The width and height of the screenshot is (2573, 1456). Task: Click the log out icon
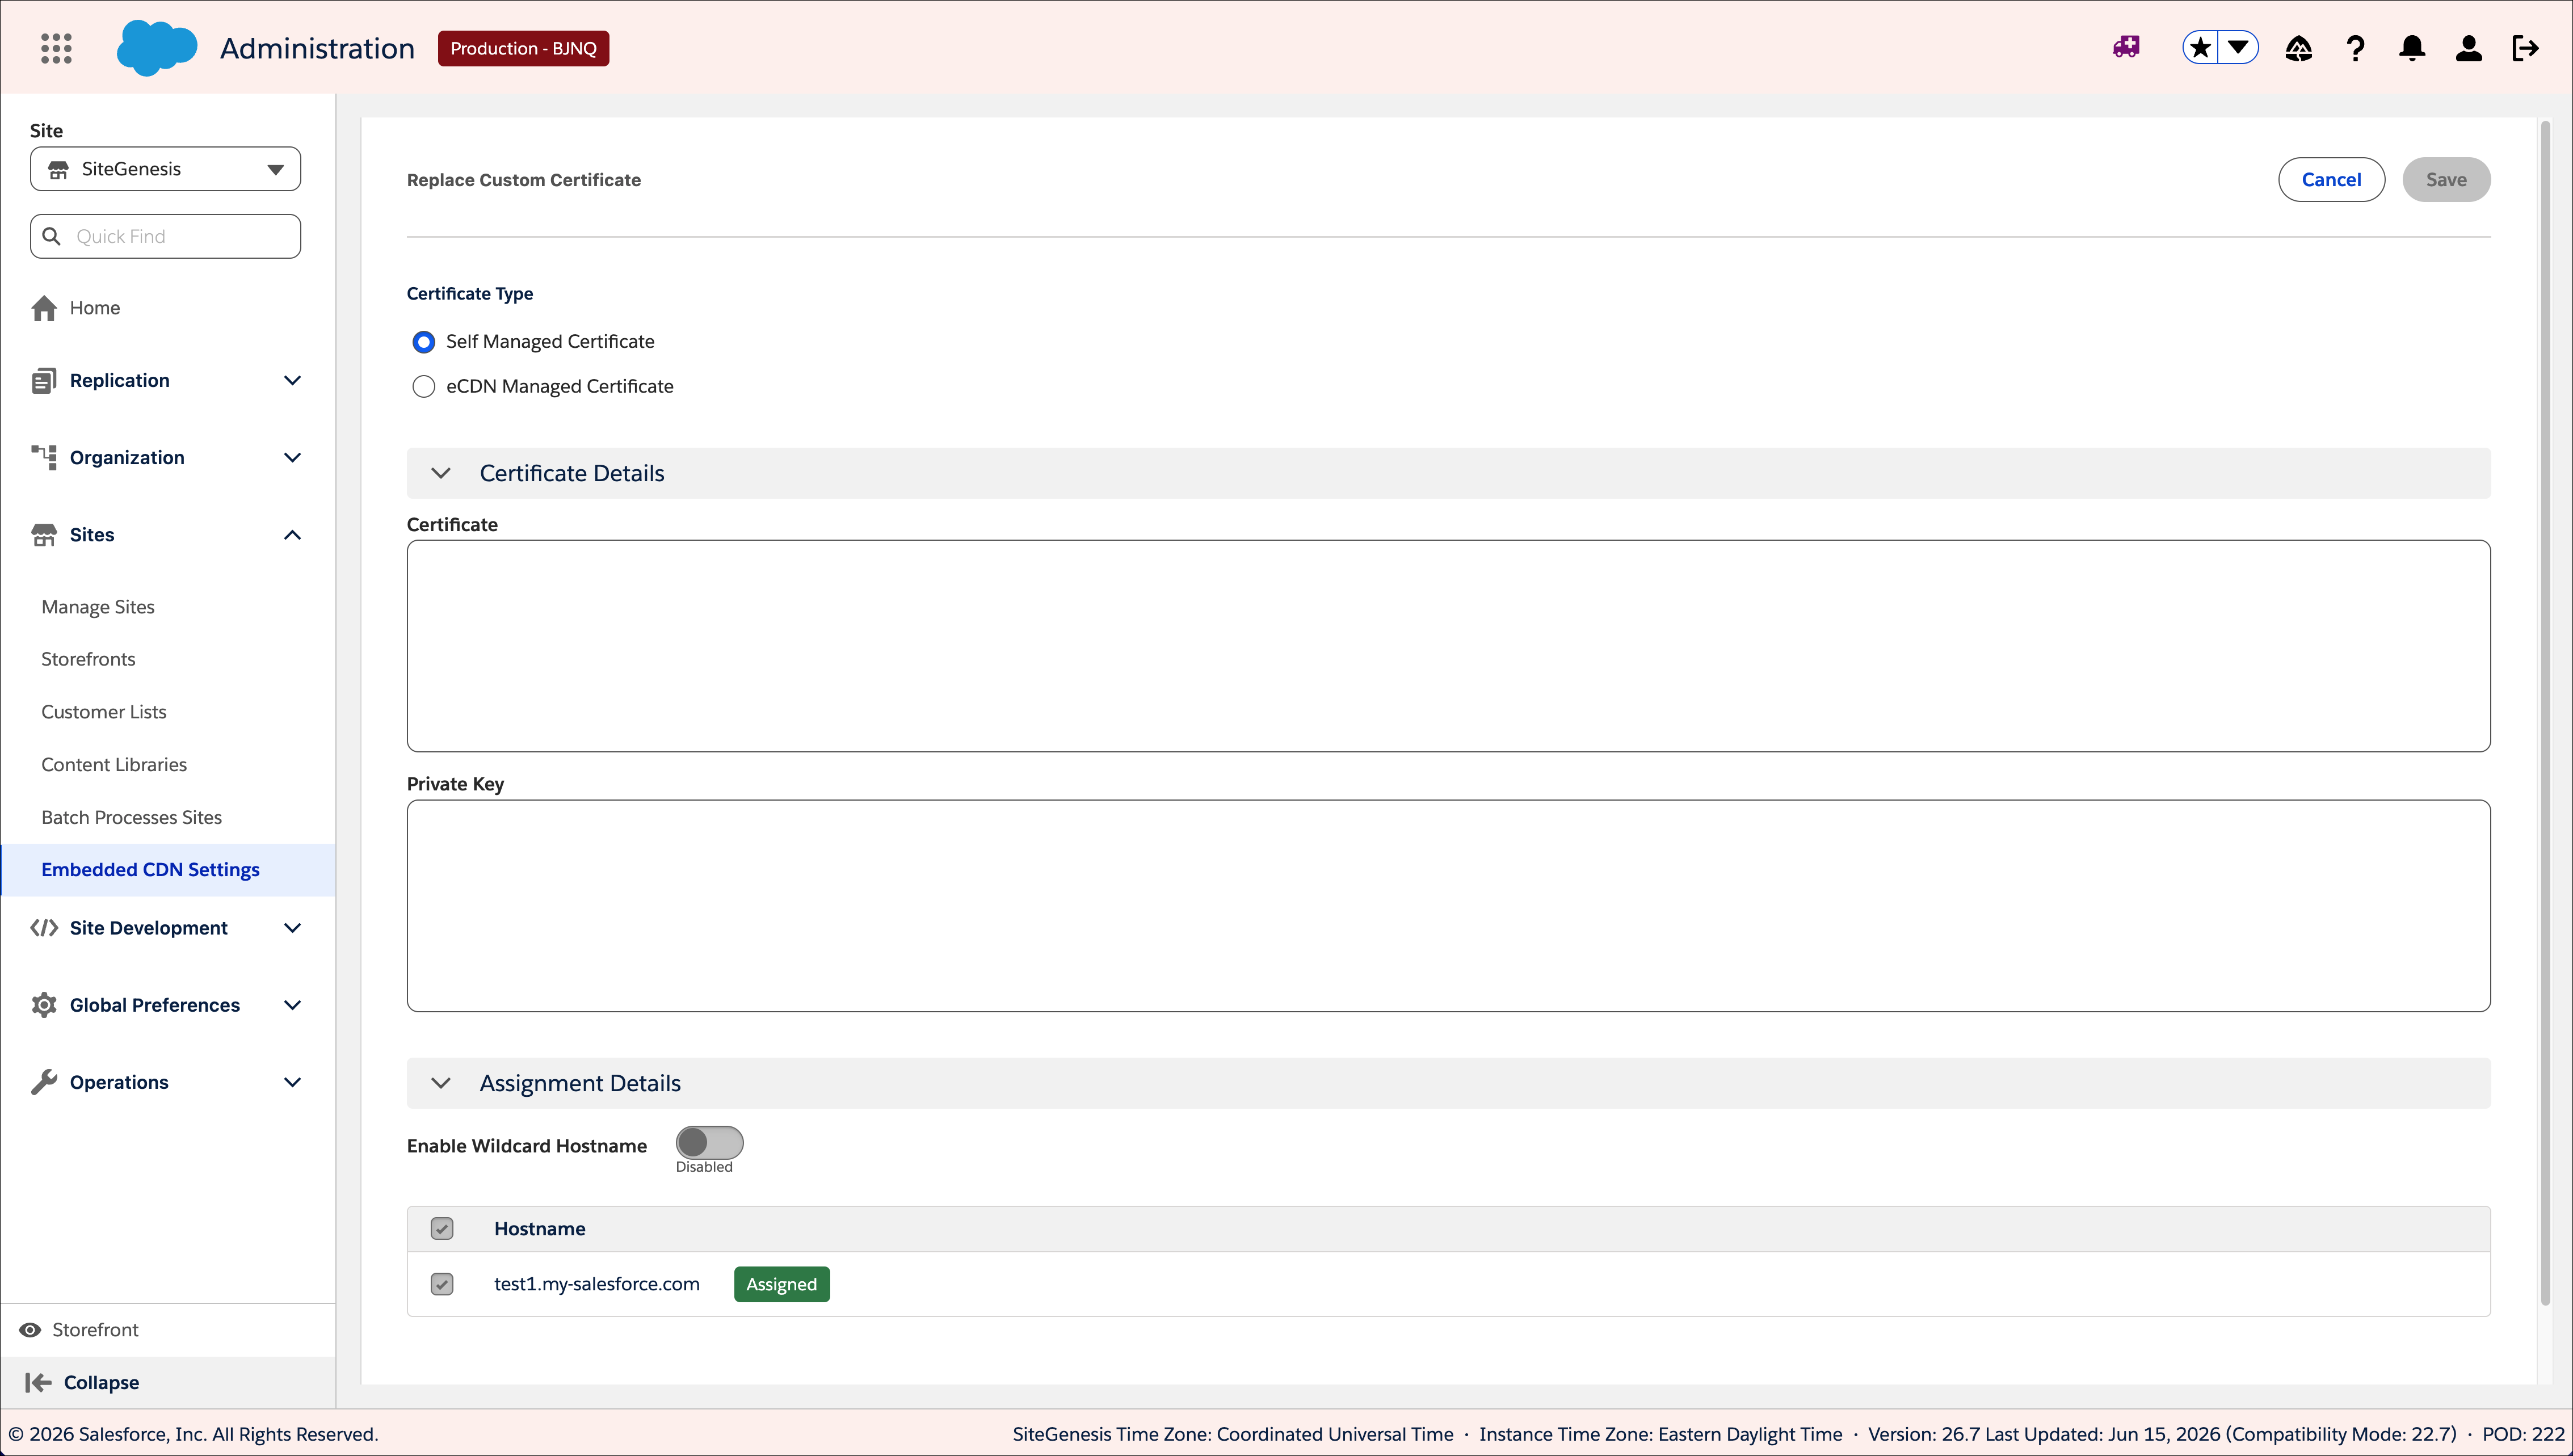(x=2525, y=48)
